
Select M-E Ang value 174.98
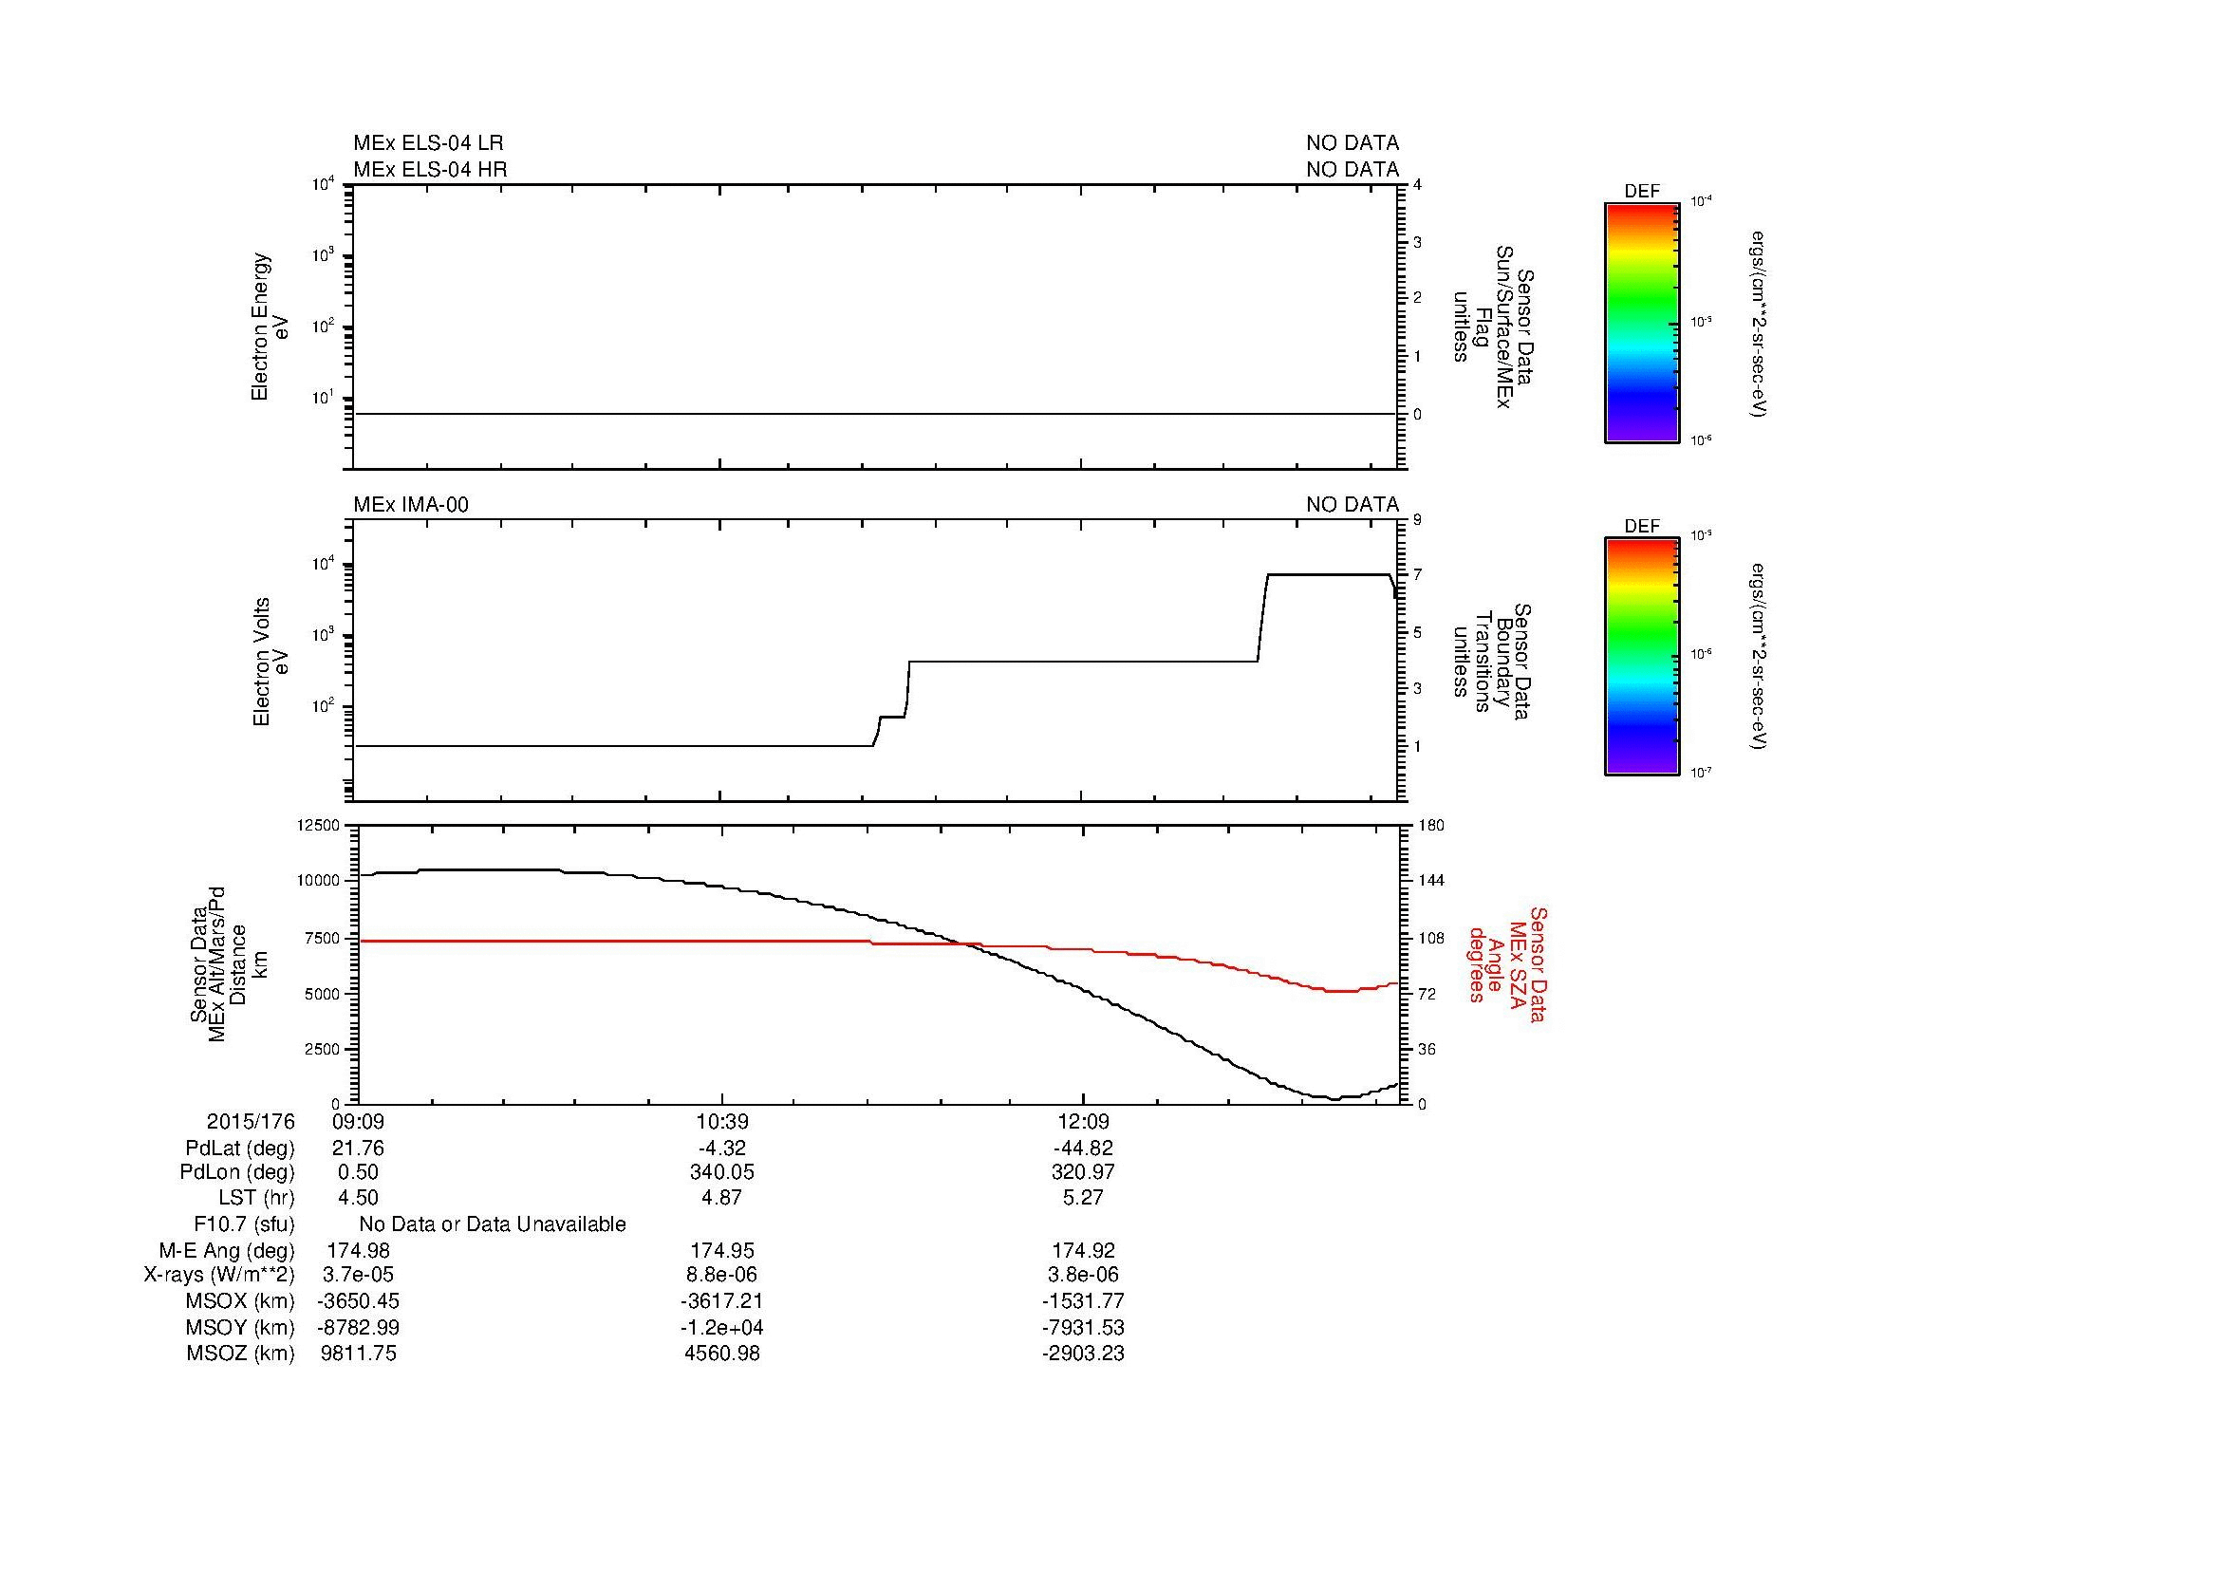358,1251
